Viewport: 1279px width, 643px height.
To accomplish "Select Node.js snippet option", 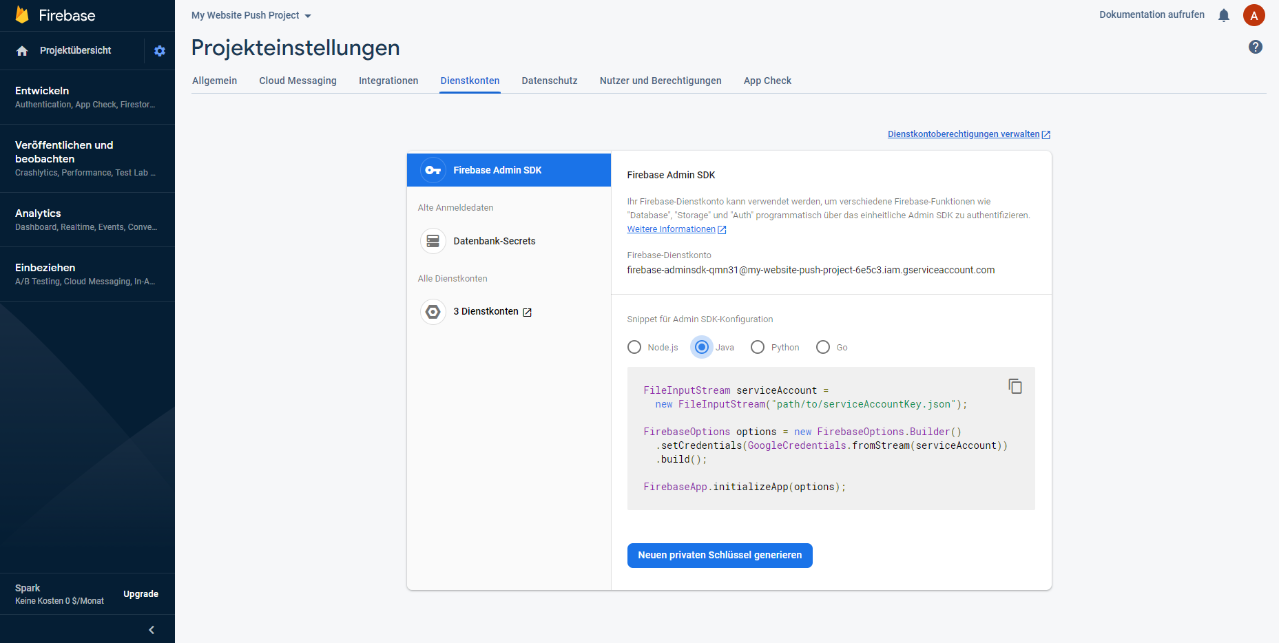I will click(634, 347).
